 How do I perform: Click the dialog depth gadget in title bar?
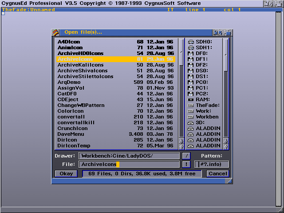click(x=228, y=32)
